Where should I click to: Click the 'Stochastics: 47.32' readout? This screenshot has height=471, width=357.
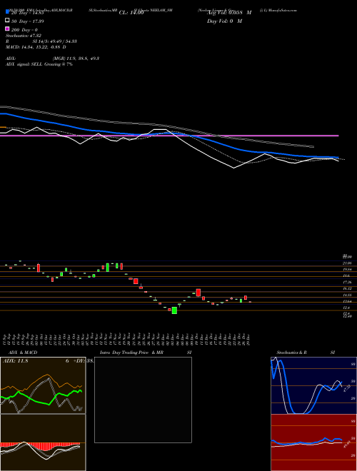click(x=24, y=36)
